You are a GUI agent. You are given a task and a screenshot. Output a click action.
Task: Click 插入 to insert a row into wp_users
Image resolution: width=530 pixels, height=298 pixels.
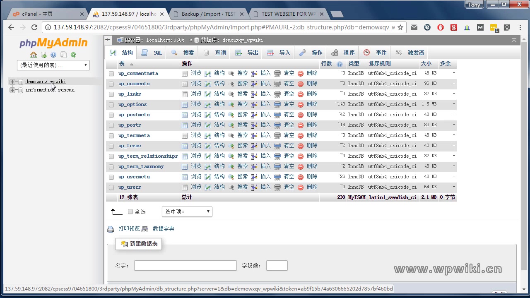tap(265, 187)
